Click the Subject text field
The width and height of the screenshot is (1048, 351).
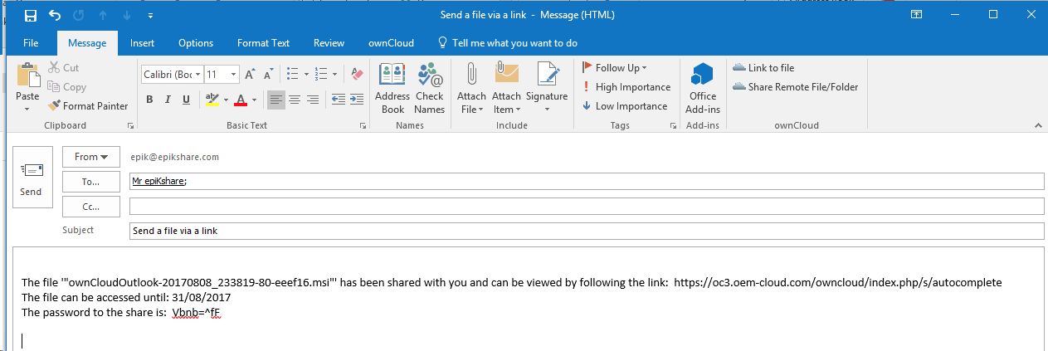(x=587, y=231)
